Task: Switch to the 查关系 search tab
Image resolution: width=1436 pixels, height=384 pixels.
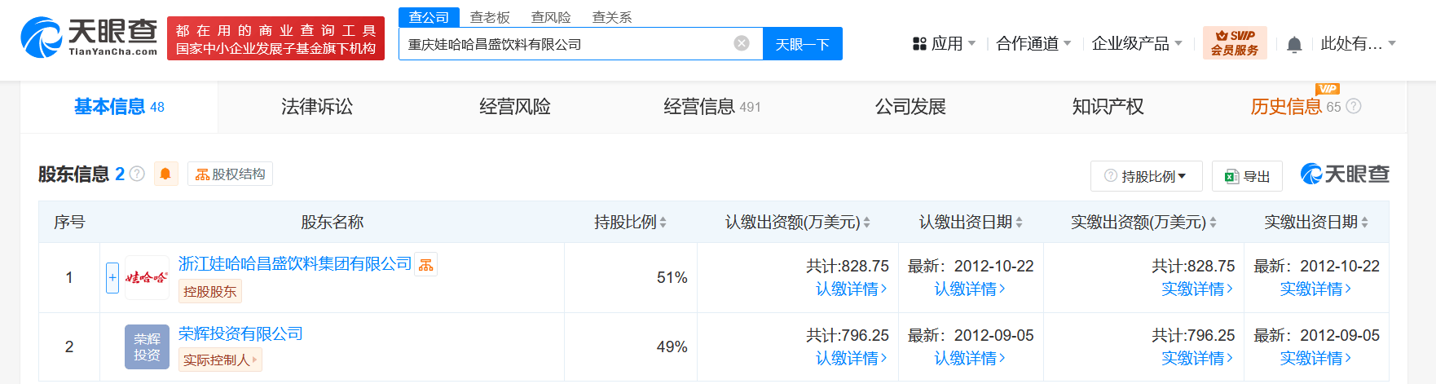Action: point(612,17)
